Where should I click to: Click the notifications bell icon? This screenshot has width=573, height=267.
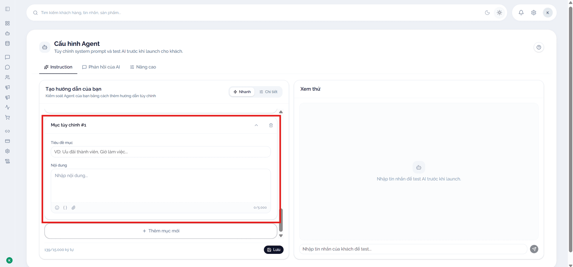(521, 13)
